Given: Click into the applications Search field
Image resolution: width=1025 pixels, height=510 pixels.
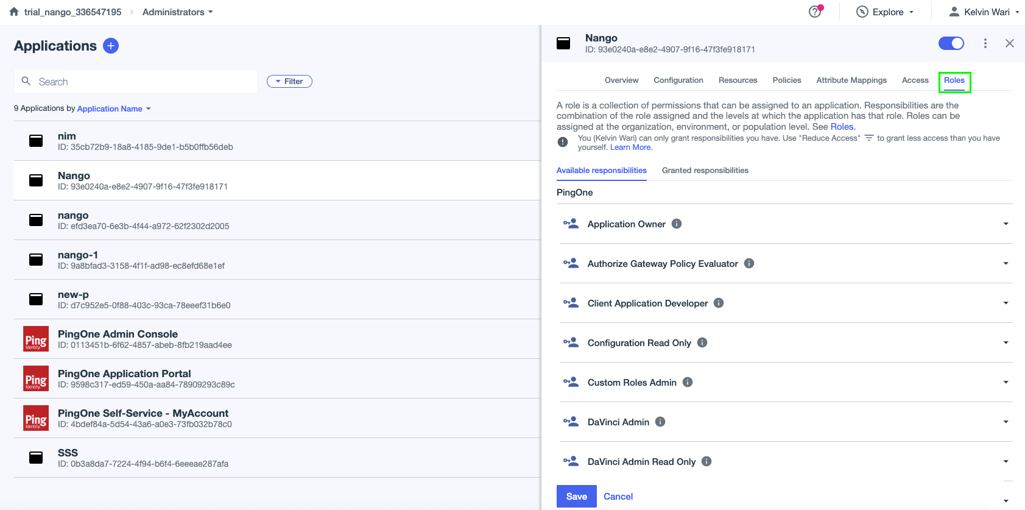Looking at the screenshot, I should tap(136, 81).
